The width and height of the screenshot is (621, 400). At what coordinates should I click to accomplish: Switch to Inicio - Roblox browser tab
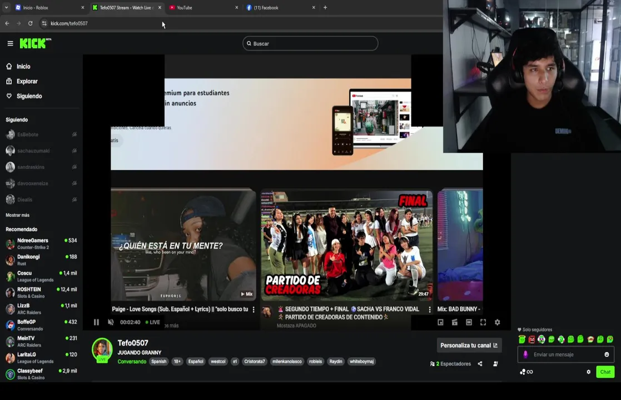[49, 8]
